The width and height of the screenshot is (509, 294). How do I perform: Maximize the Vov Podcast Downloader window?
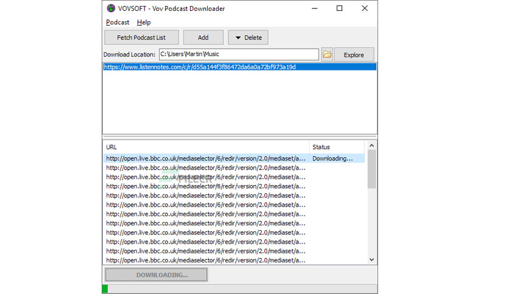[x=339, y=9]
